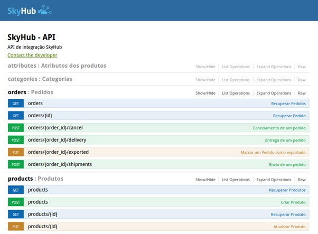The width and height of the screenshot is (318, 234).
Task: Open Raw for the categories section
Action: (302, 80)
